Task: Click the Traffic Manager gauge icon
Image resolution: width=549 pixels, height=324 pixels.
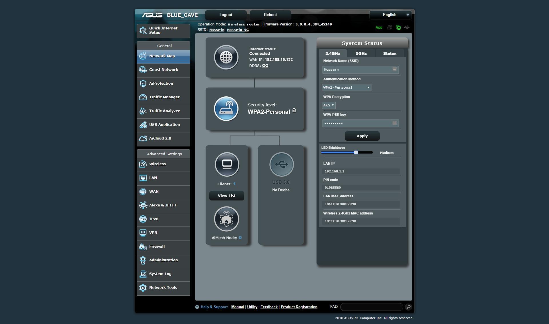Action: [x=143, y=97]
